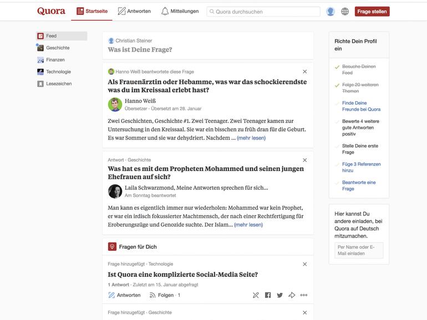Dismiss the Quora Social-Media question

point(305,264)
